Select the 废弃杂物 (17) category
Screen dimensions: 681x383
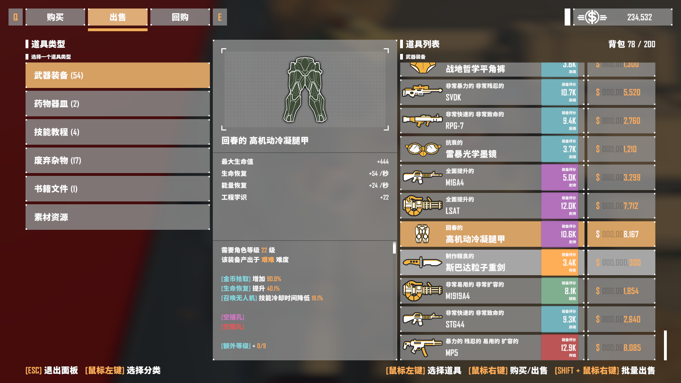pyautogui.click(x=118, y=160)
